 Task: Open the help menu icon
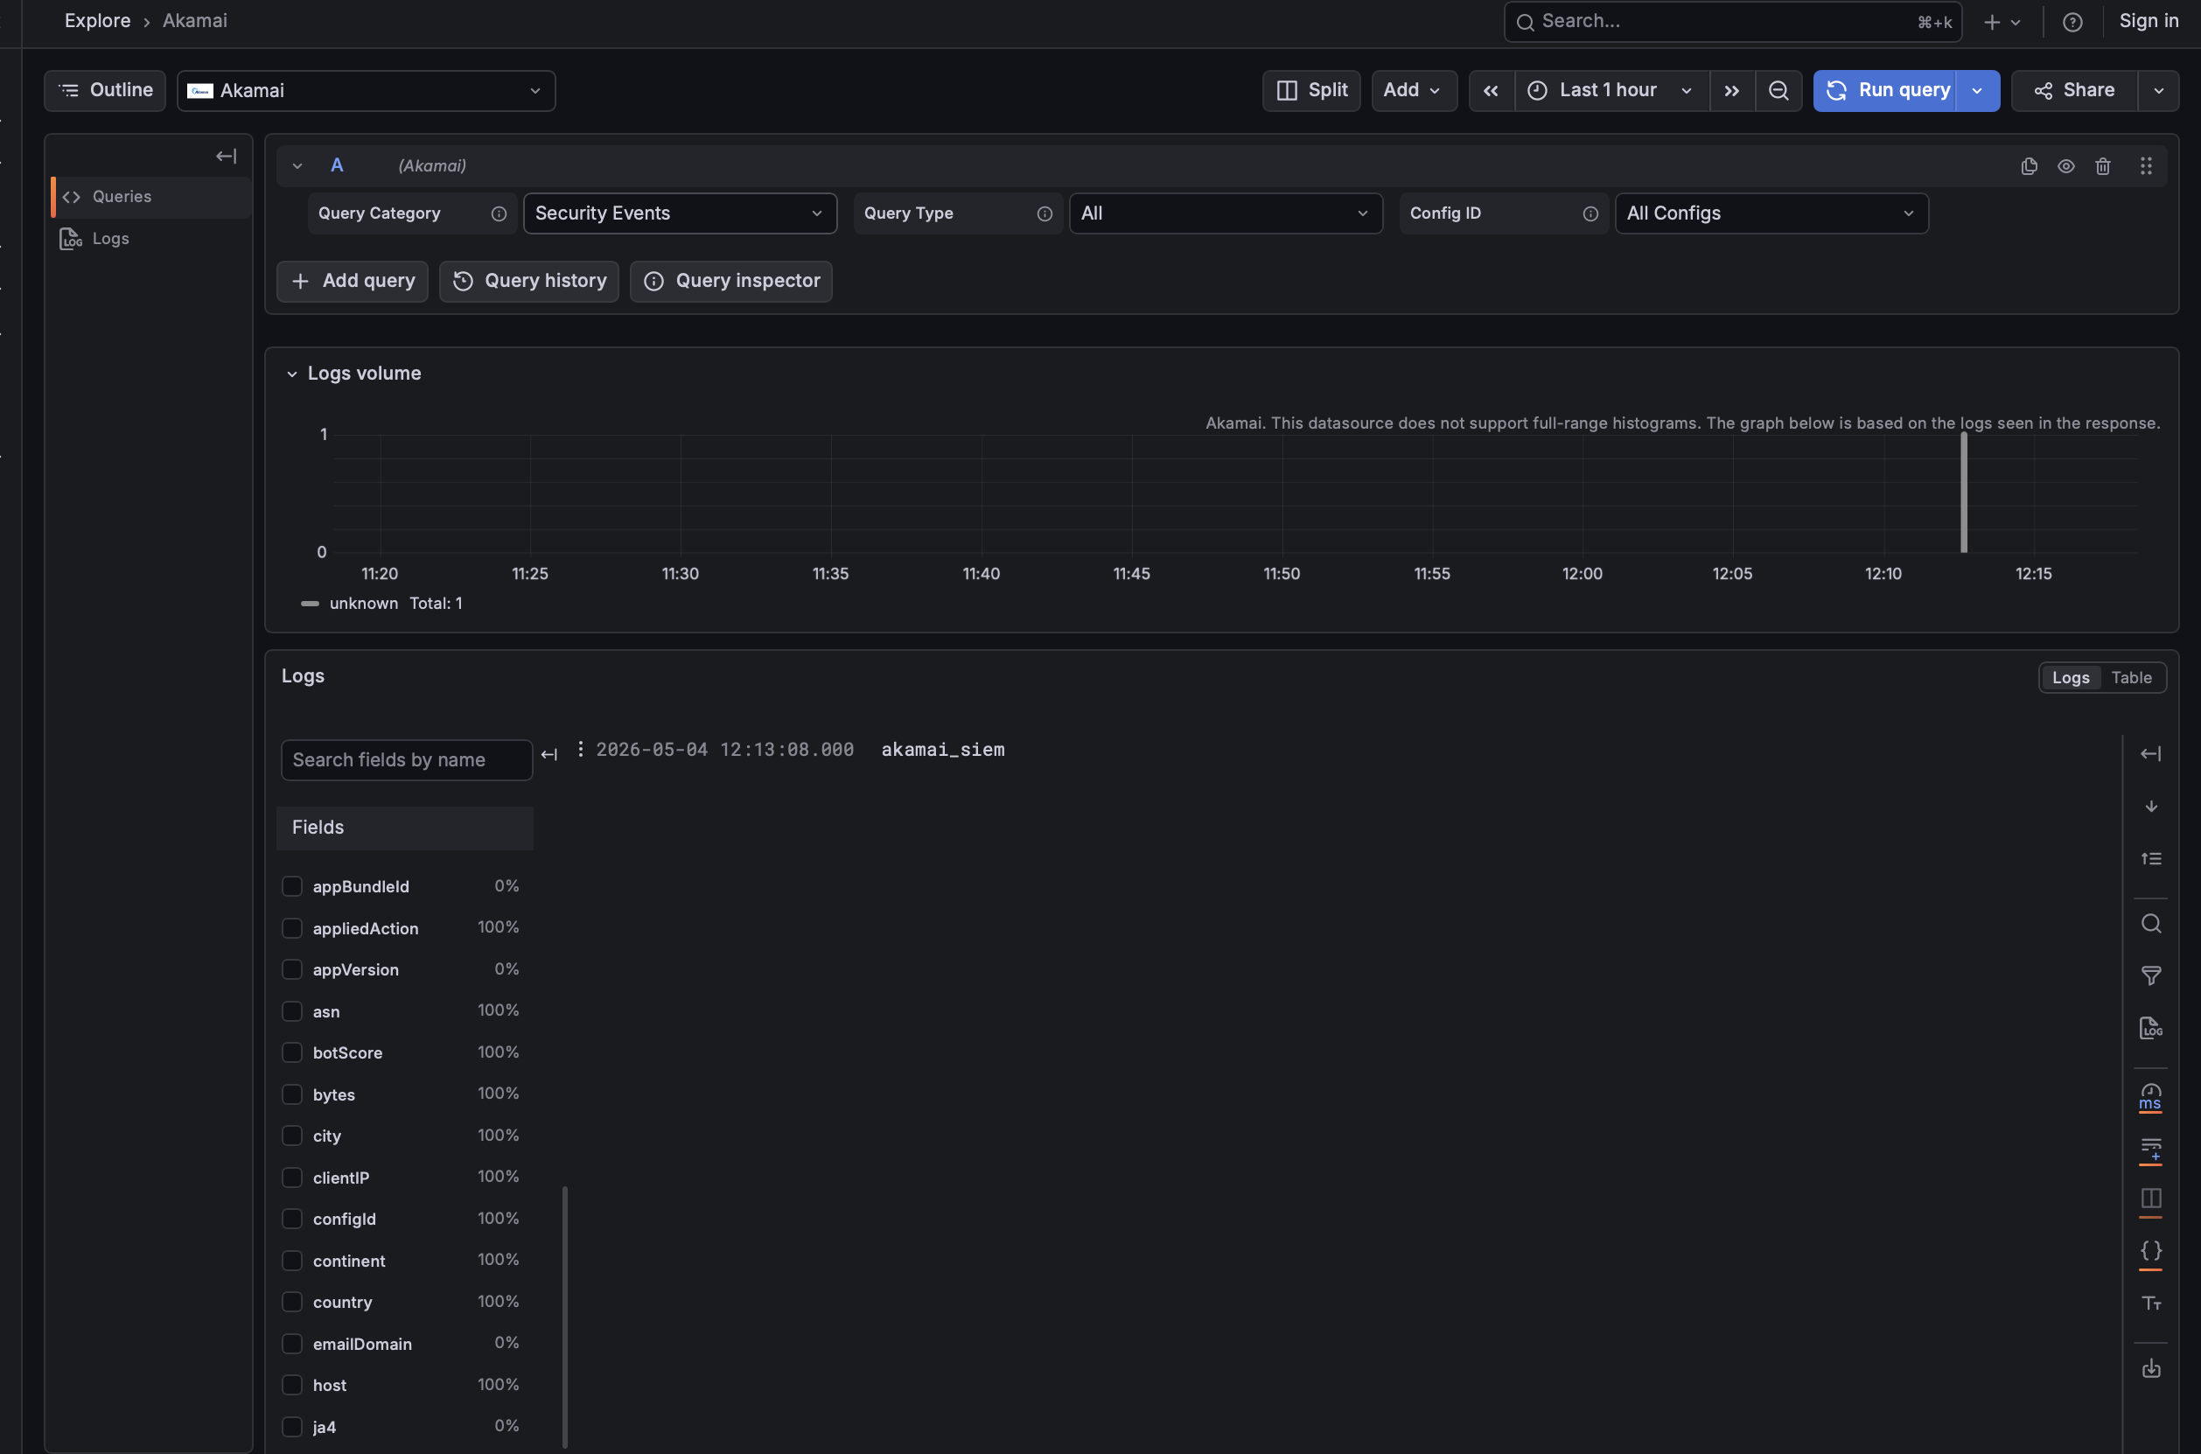coord(2072,22)
